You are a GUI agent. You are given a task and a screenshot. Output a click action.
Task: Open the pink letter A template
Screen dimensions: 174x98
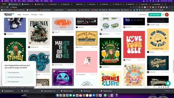click(x=86, y=62)
